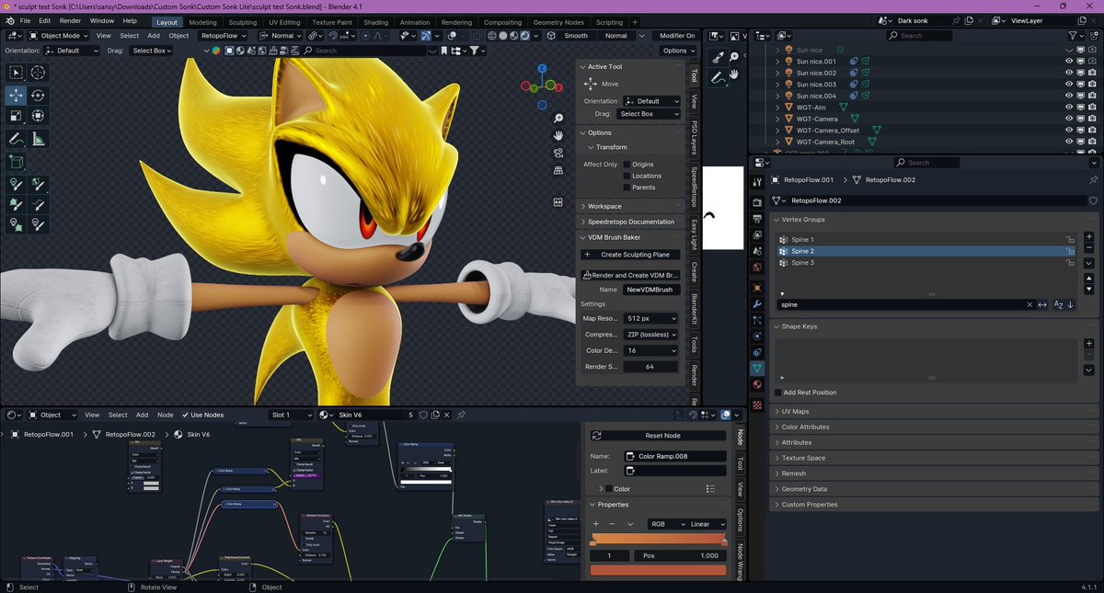This screenshot has height=593, width=1104.
Task: Open the Modifiers wrench properties tab
Action: (x=757, y=304)
